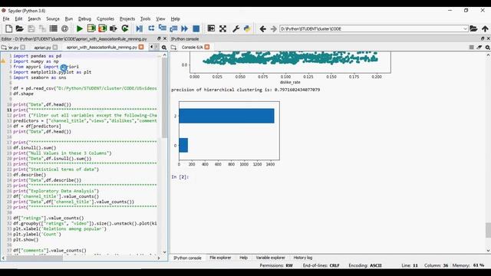Image resolution: width=491 pixels, height=276 pixels.
Task: Open the PYTHONPATH manager icon
Action: [x=247, y=29]
